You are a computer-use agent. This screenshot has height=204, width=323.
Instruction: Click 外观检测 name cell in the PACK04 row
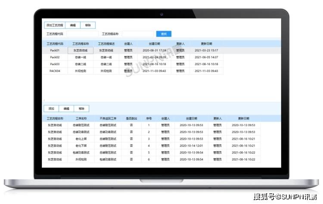click(81, 71)
